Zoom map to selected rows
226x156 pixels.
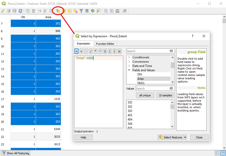(x=98, y=11)
